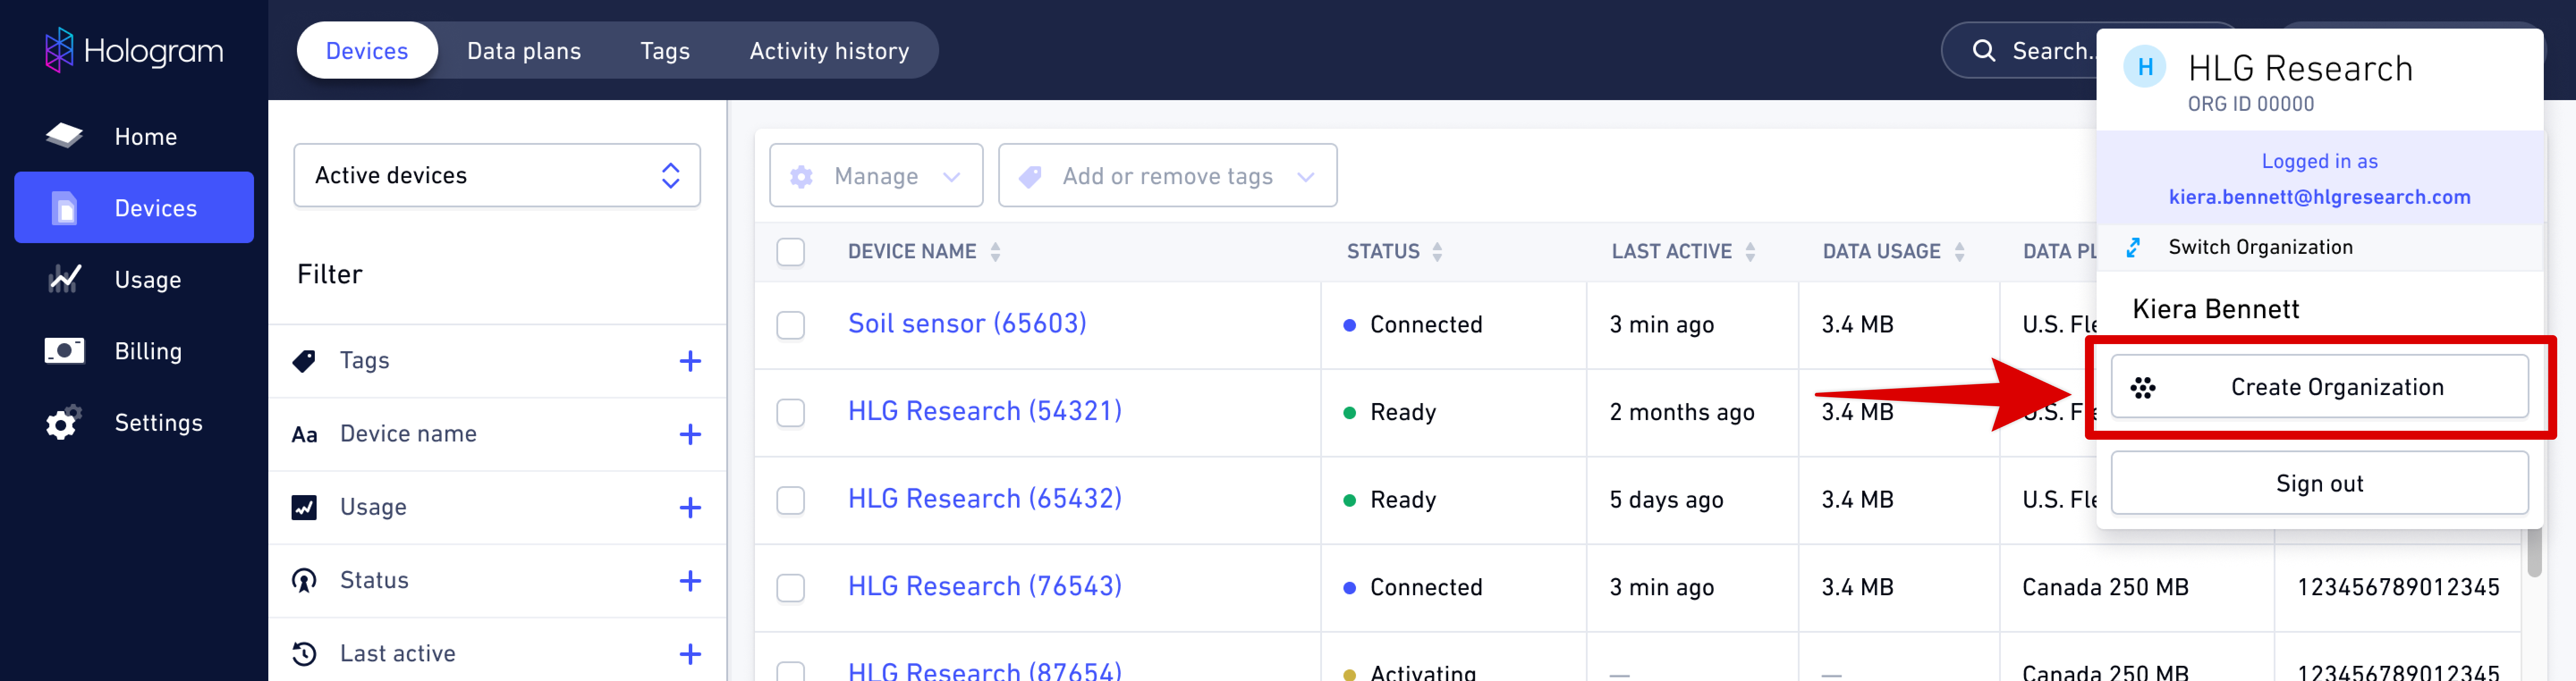Click the HLG Research avatar icon
The height and width of the screenshot is (681, 2576).
[2145, 68]
